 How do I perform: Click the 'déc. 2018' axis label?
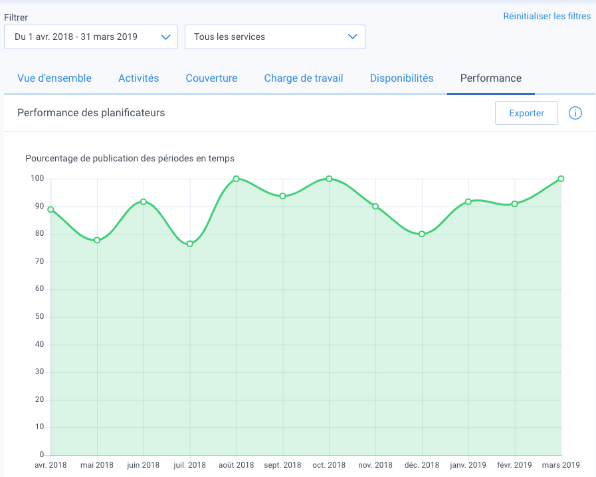point(422,465)
